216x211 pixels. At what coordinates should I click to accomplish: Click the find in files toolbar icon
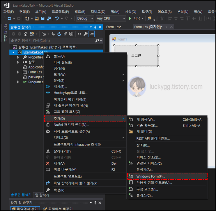coord(149,18)
